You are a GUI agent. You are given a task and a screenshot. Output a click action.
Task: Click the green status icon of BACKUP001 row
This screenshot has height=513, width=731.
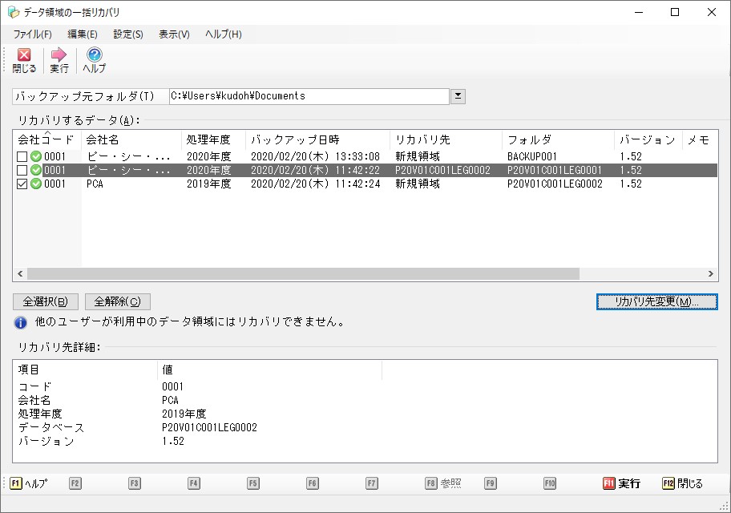[36, 156]
